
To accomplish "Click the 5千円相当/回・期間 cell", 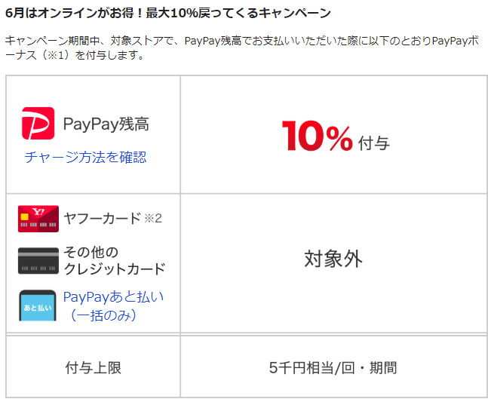I will click(x=333, y=367).
